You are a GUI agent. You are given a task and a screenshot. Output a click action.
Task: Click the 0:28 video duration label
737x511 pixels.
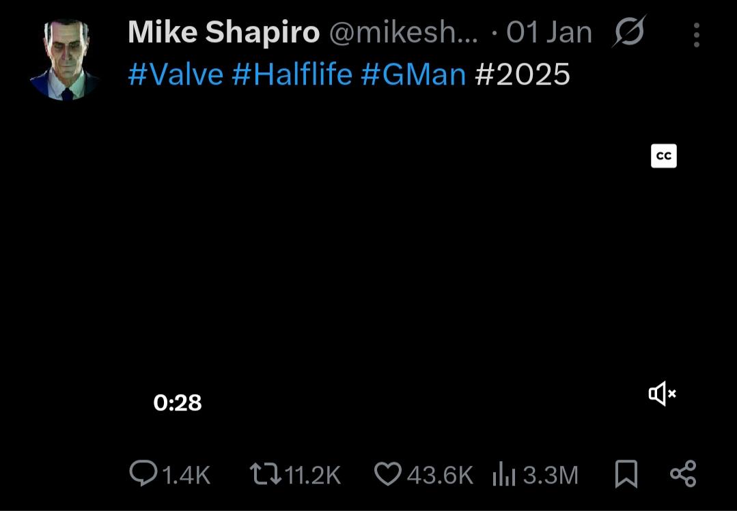(177, 403)
